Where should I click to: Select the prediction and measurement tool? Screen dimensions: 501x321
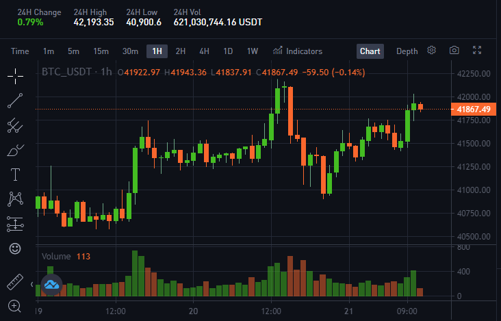click(15, 224)
